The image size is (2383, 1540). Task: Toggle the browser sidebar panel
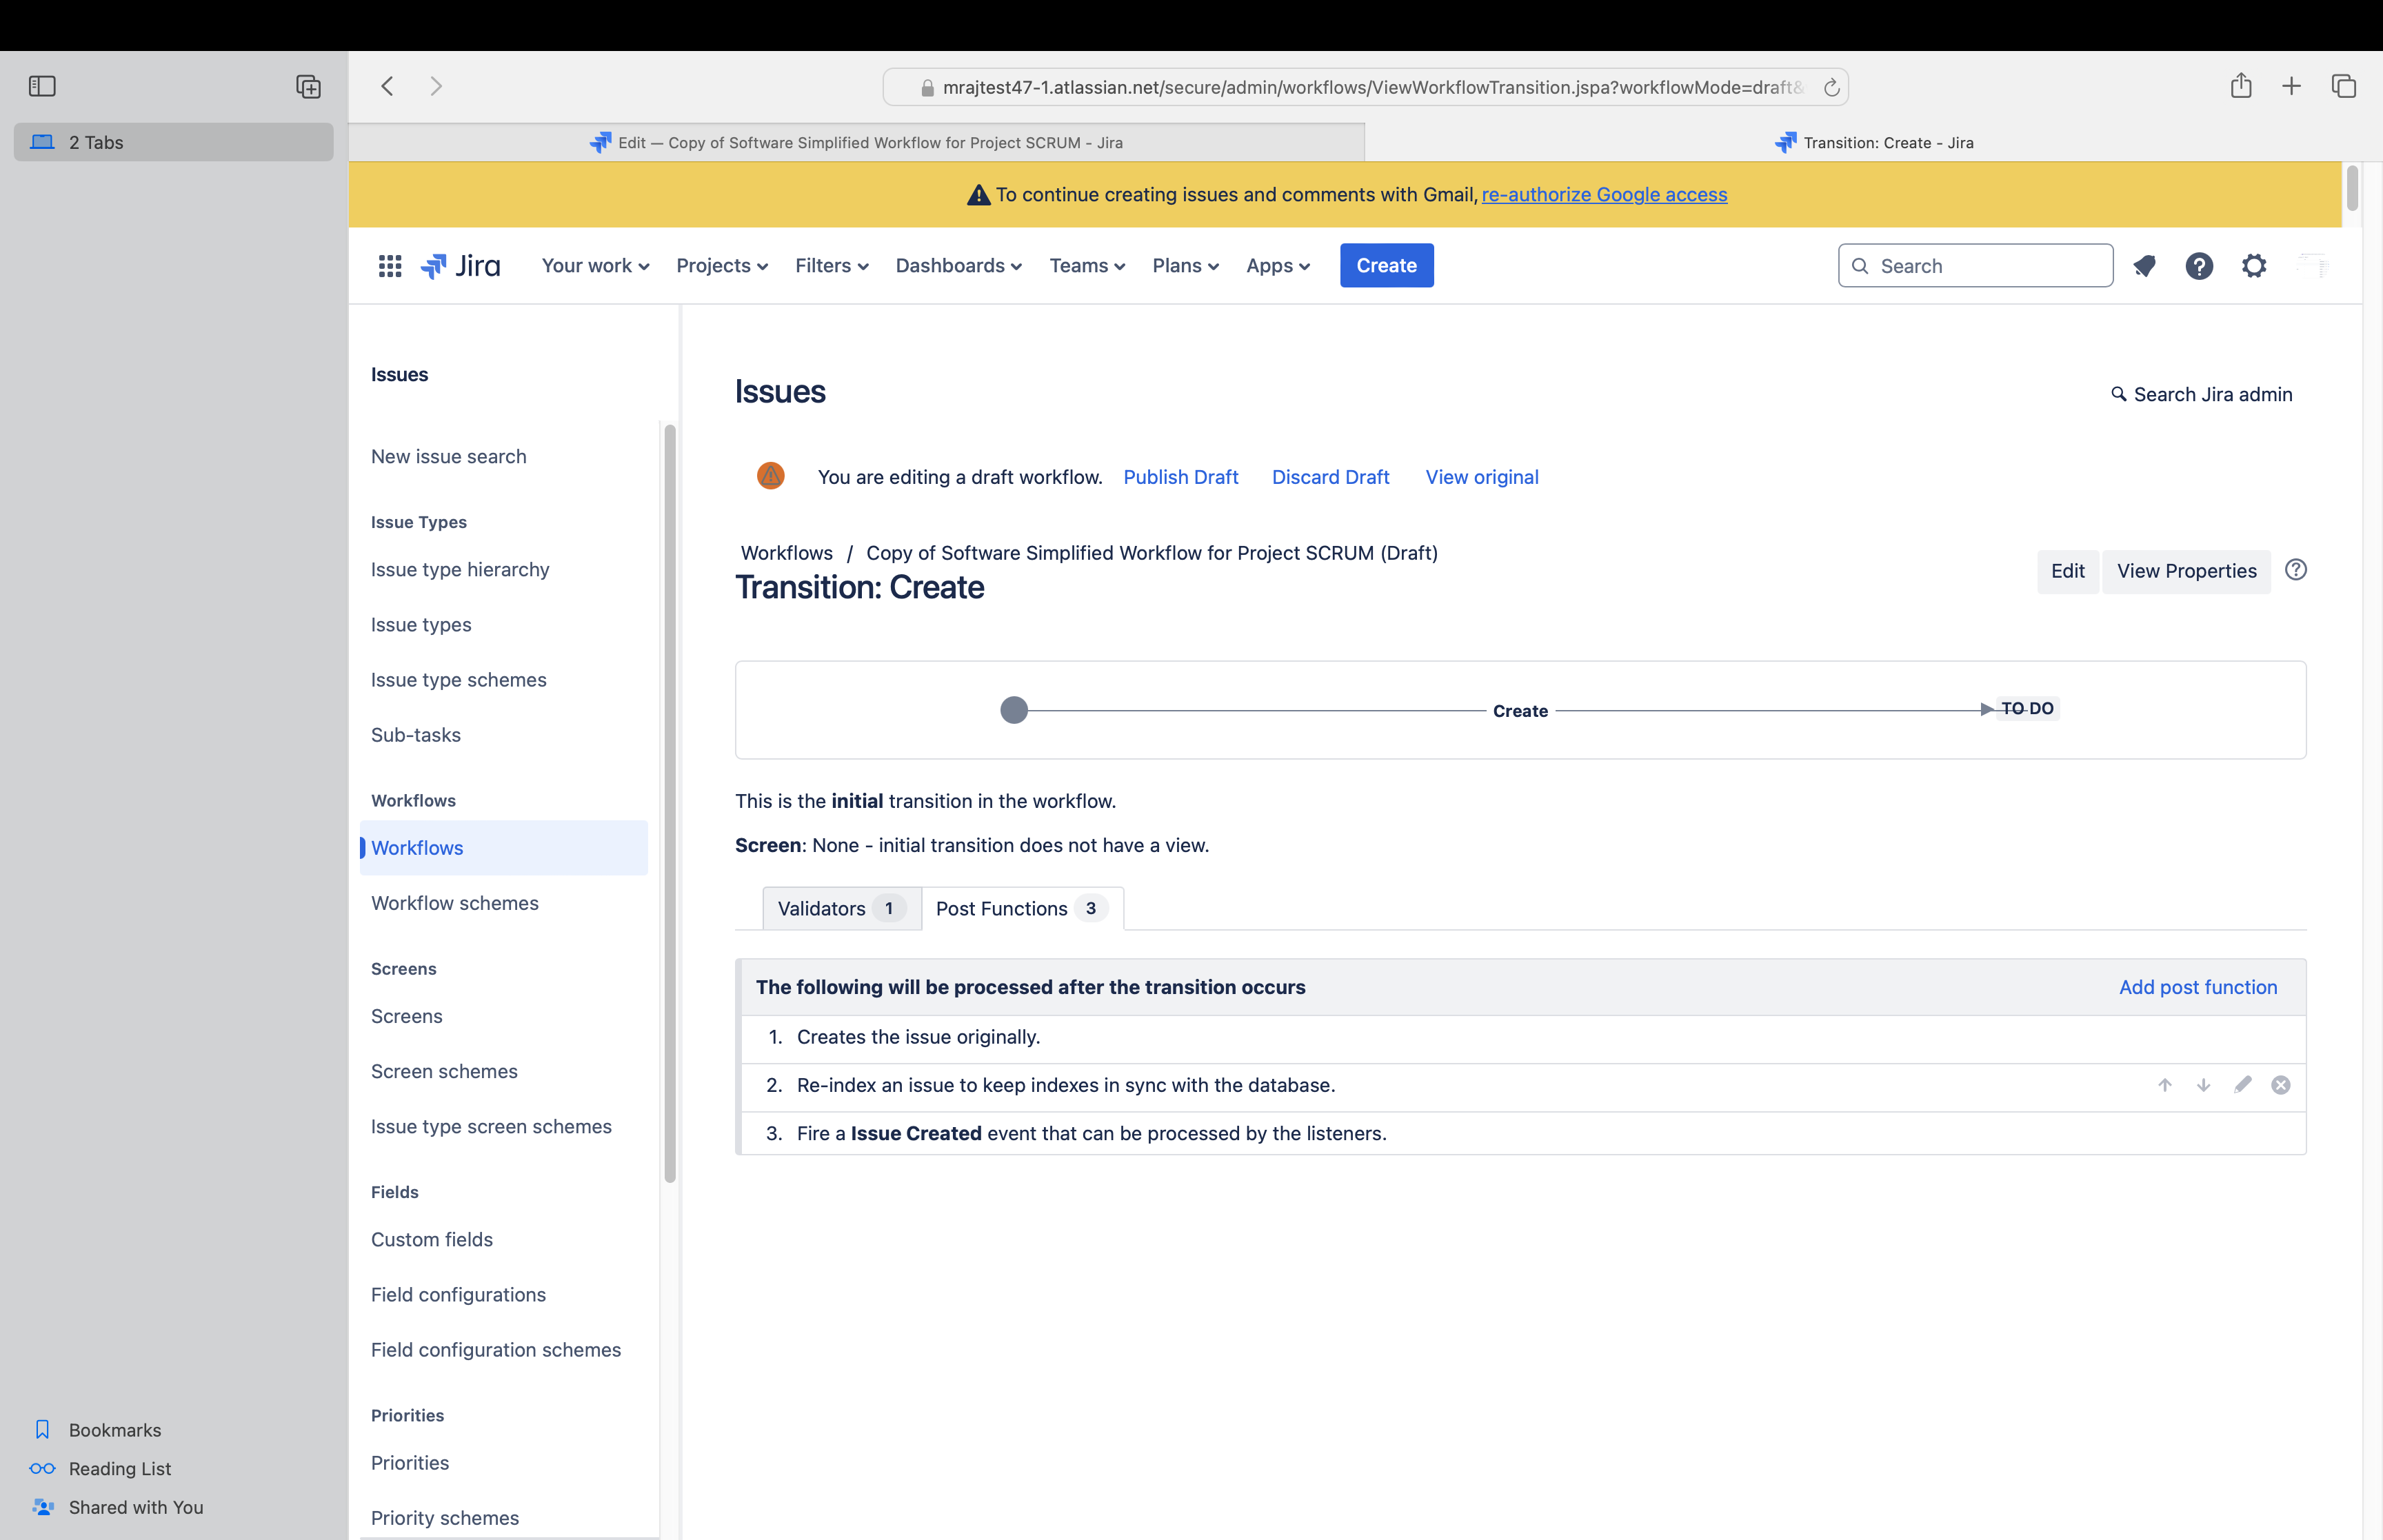click(42, 86)
